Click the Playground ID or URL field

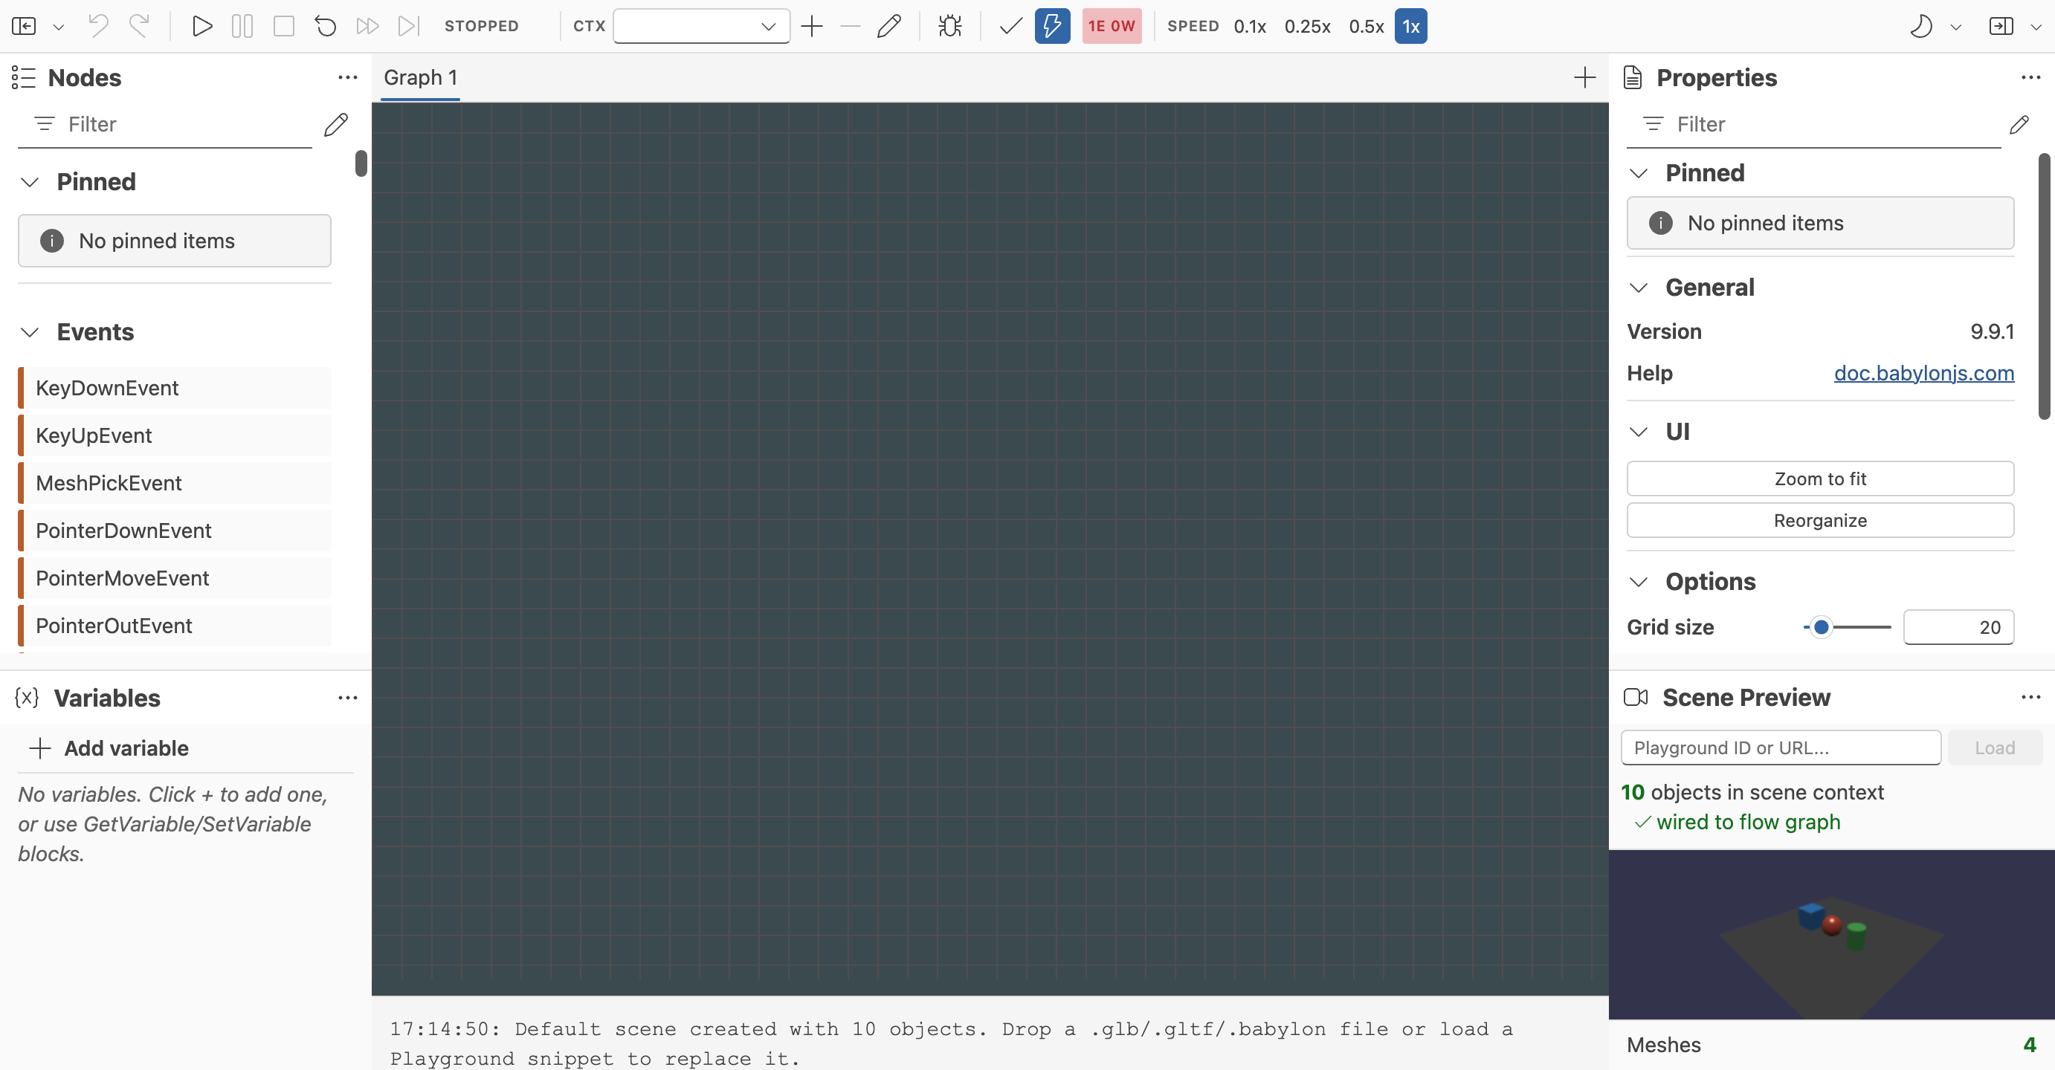(x=1781, y=748)
